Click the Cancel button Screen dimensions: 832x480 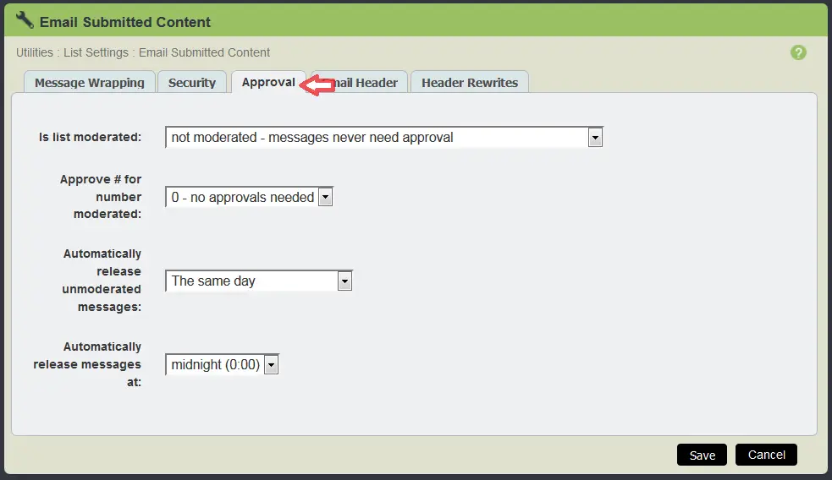pos(766,455)
